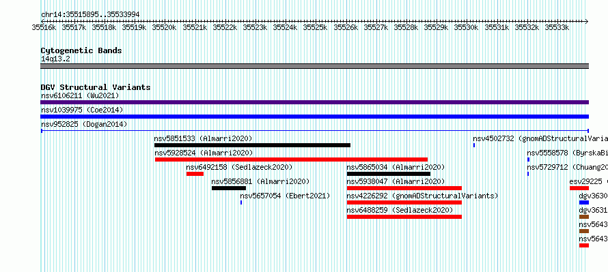Open the nsv5558578 variant label

[567, 153]
